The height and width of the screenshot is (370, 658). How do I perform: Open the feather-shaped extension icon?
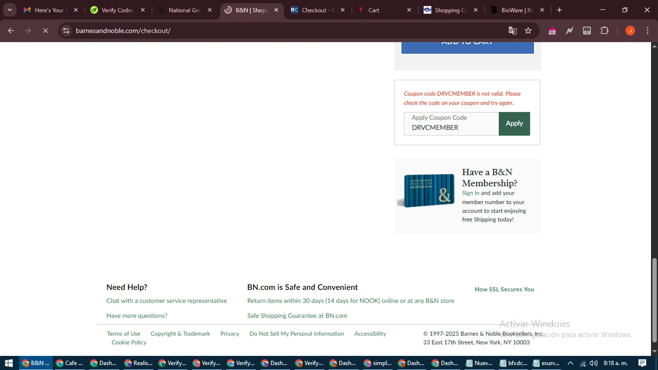pyautogui.click(x=569, y=31)
